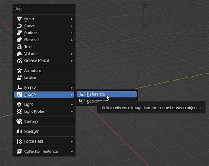
Task: Expand the Empty submenu arrow
Action: pos(71,88)
